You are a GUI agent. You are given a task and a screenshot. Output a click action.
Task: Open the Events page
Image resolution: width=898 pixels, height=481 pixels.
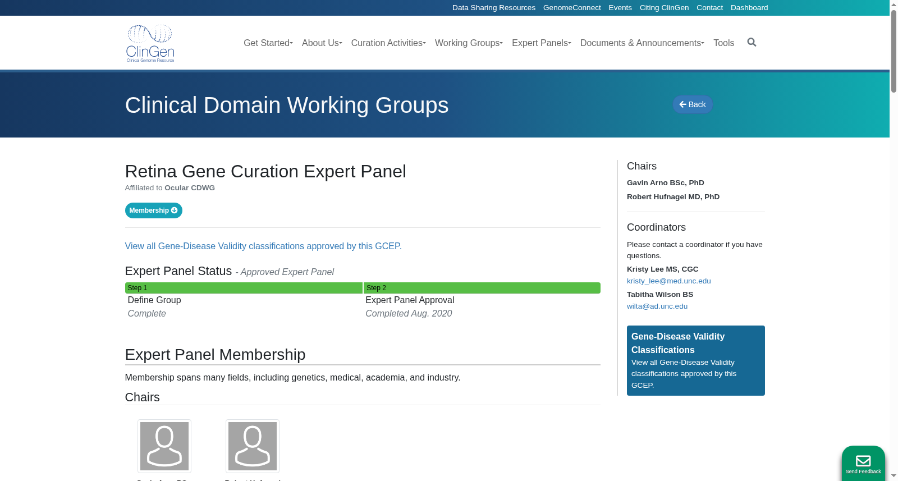(x=620, y=8)
